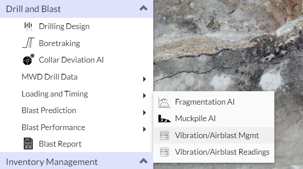
Task: Select Vibration/Airblast Mgmt in the submenu
Action: click(x=214, y=135)
